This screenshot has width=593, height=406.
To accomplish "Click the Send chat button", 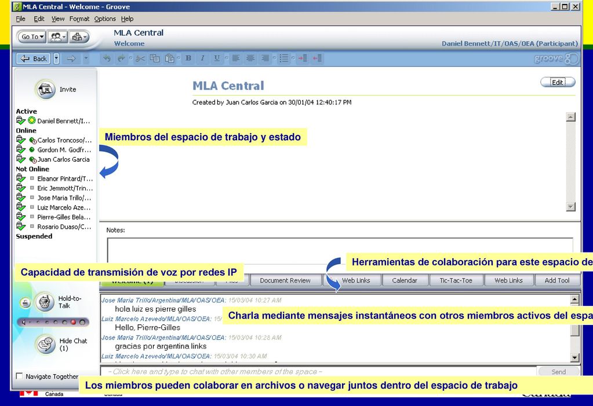I will pos(559,372).
